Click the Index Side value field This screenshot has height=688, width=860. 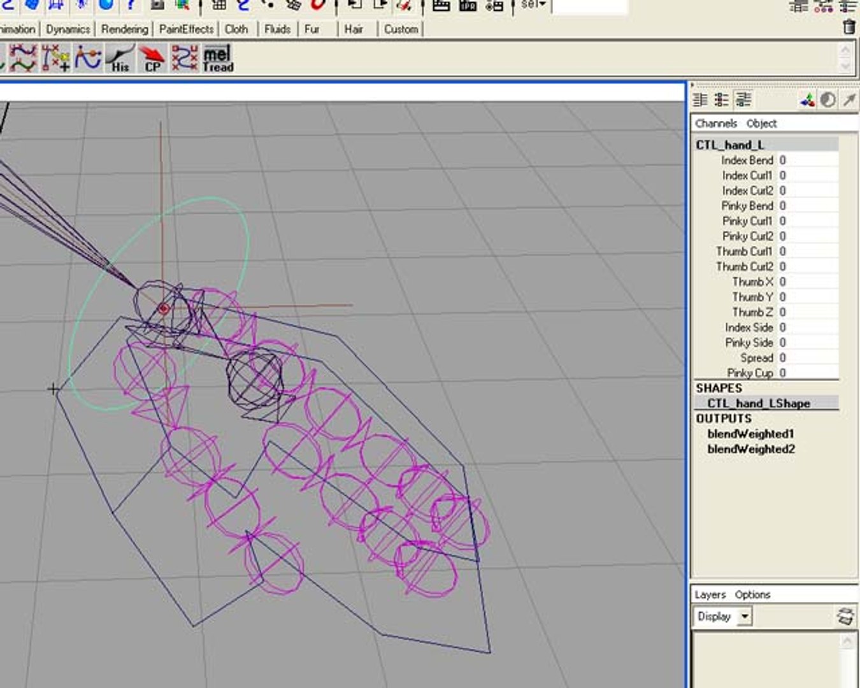807,327
